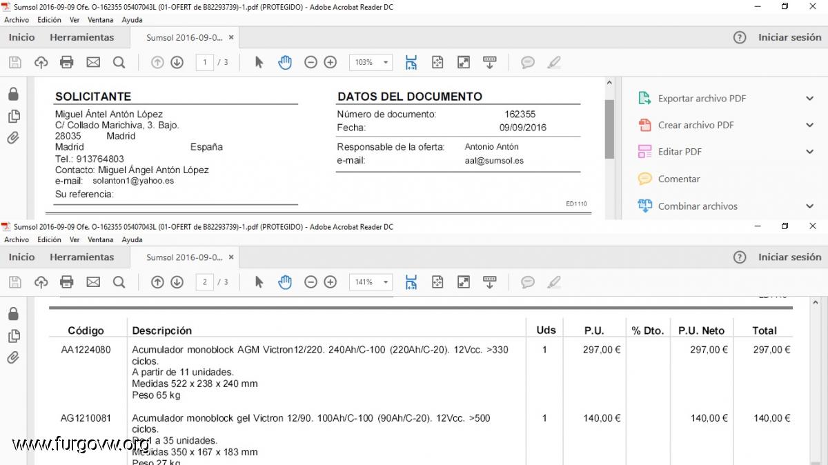Zoom out with the minus icon in the 141% window
This screenshot has width=828, height=465.
pyautogui.click(x=310, y=282)
